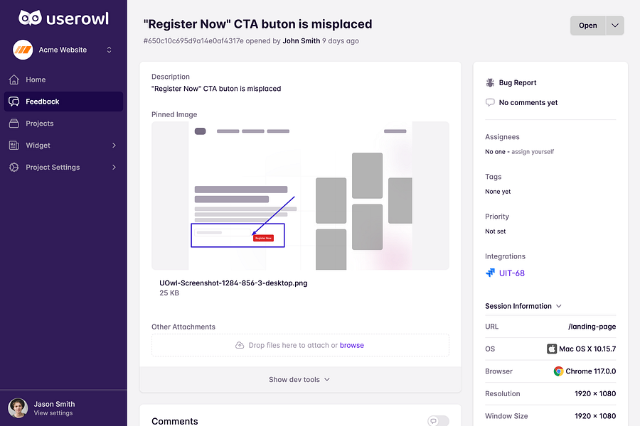
Task: Click the userowl owl logo
Action: (30, 18)
